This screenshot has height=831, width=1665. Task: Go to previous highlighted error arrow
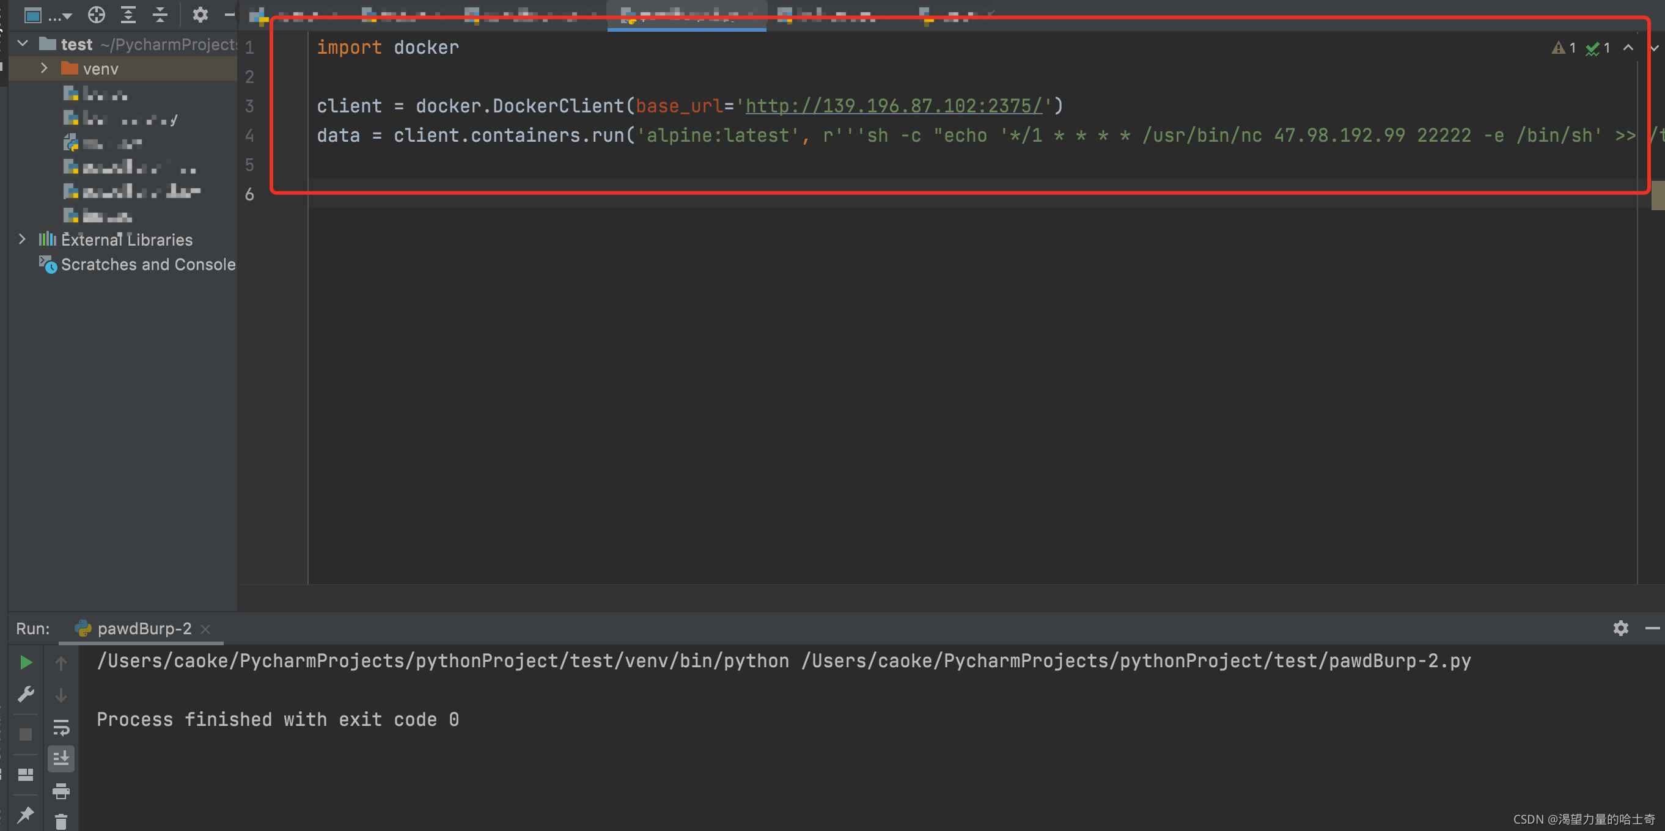pyautogui.click(x=1628, y=48)
